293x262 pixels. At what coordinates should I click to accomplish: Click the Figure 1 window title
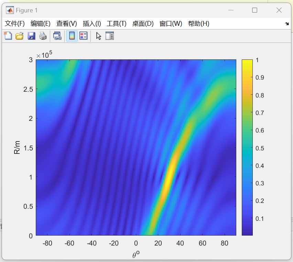(26, 10)
